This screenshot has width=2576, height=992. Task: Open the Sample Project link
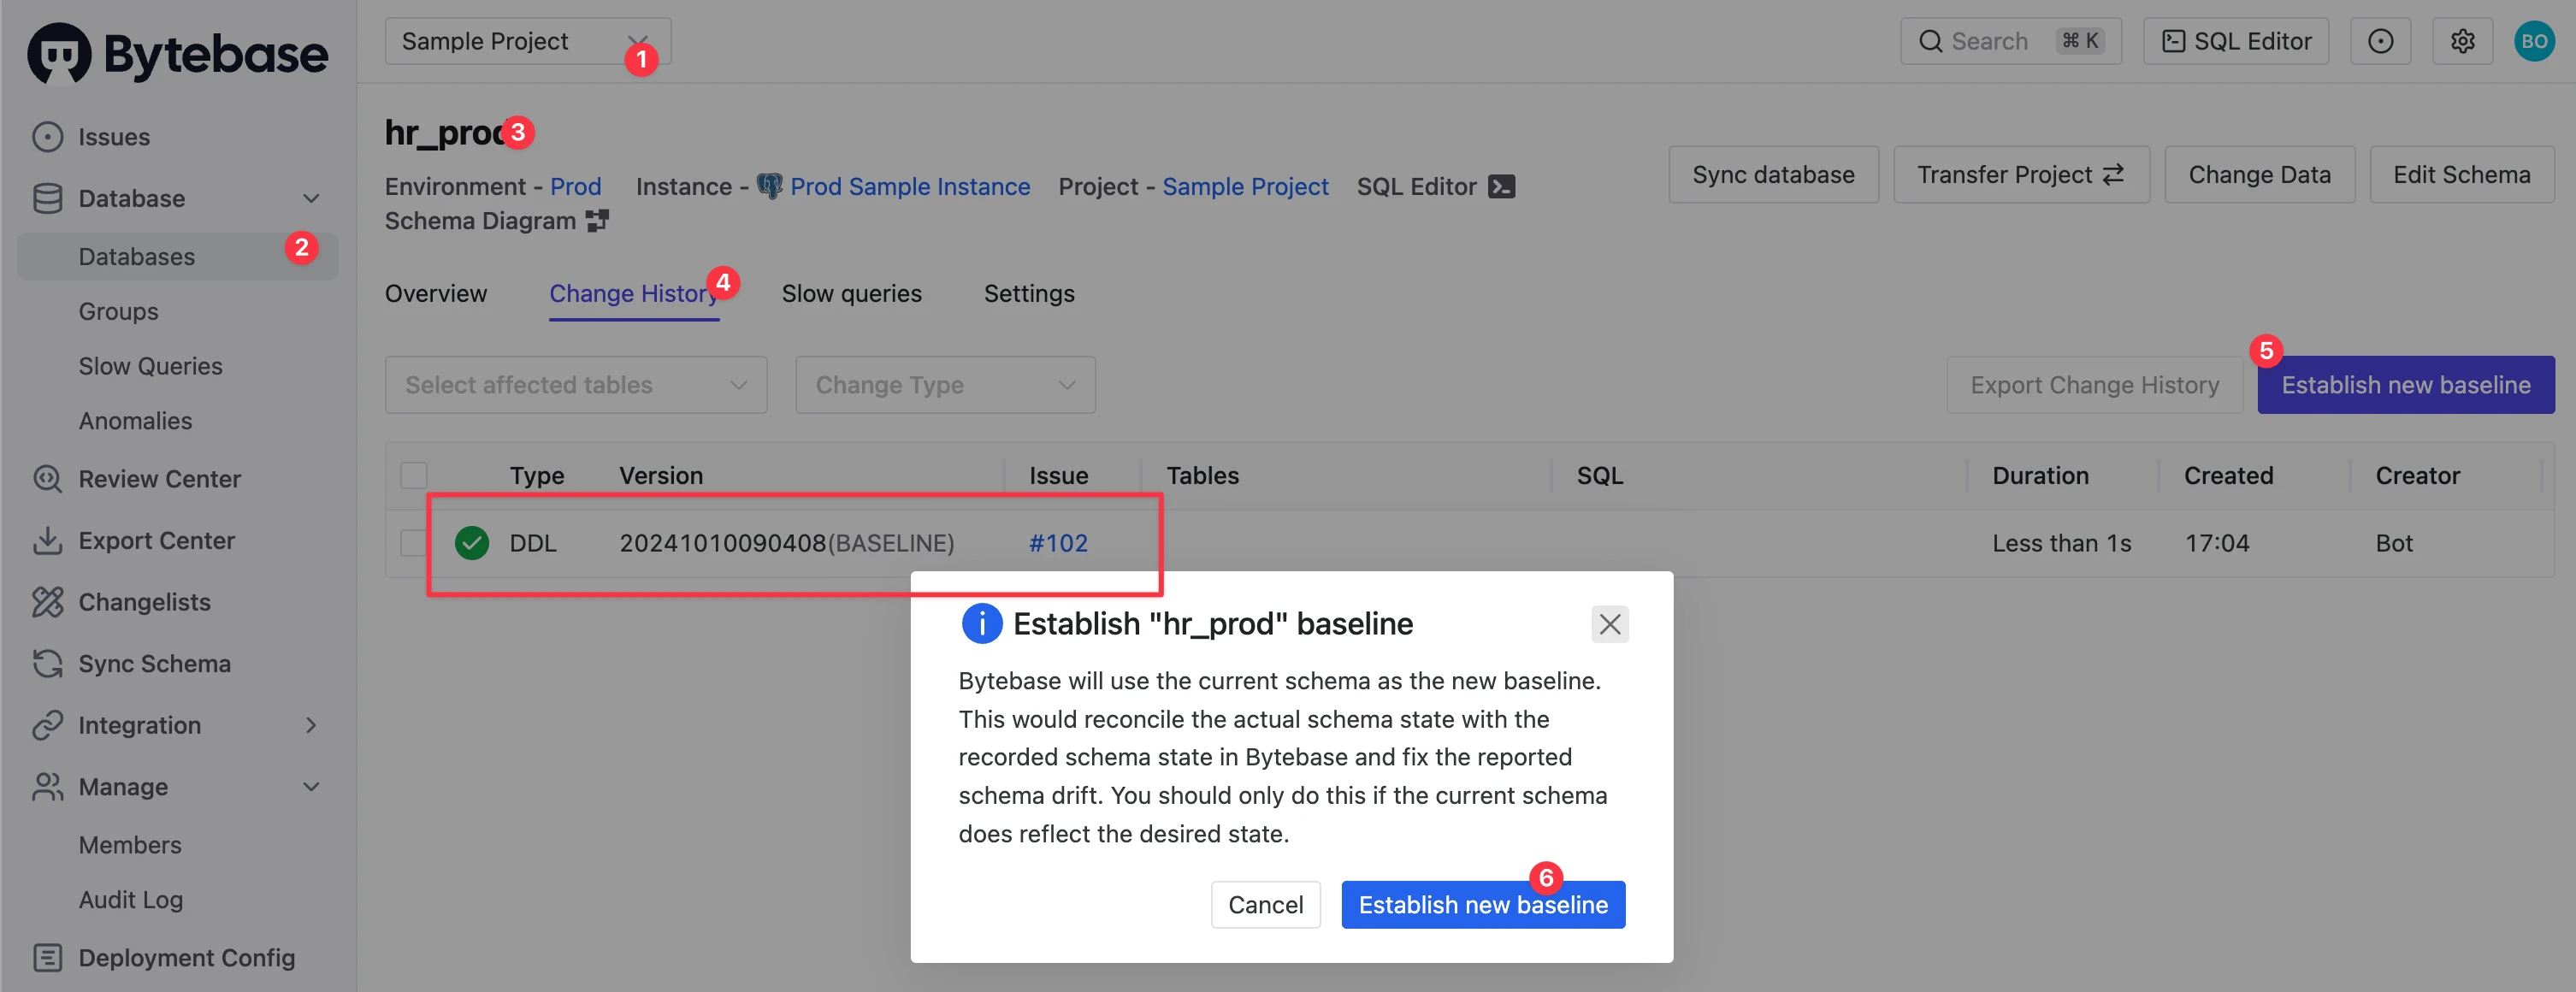(1244, 187)
